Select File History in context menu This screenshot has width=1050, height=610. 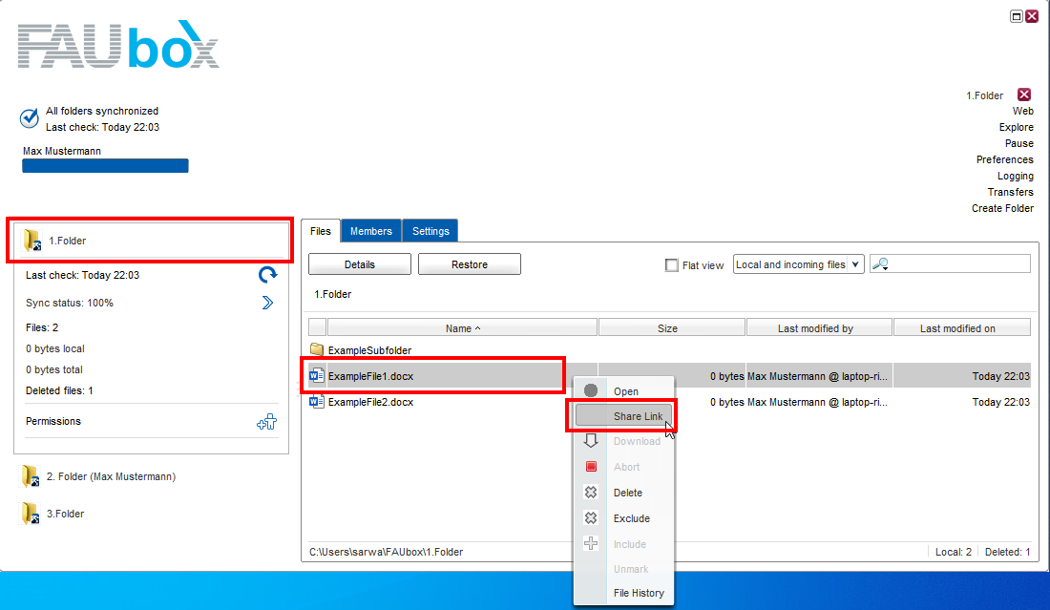tap(639, 593)
